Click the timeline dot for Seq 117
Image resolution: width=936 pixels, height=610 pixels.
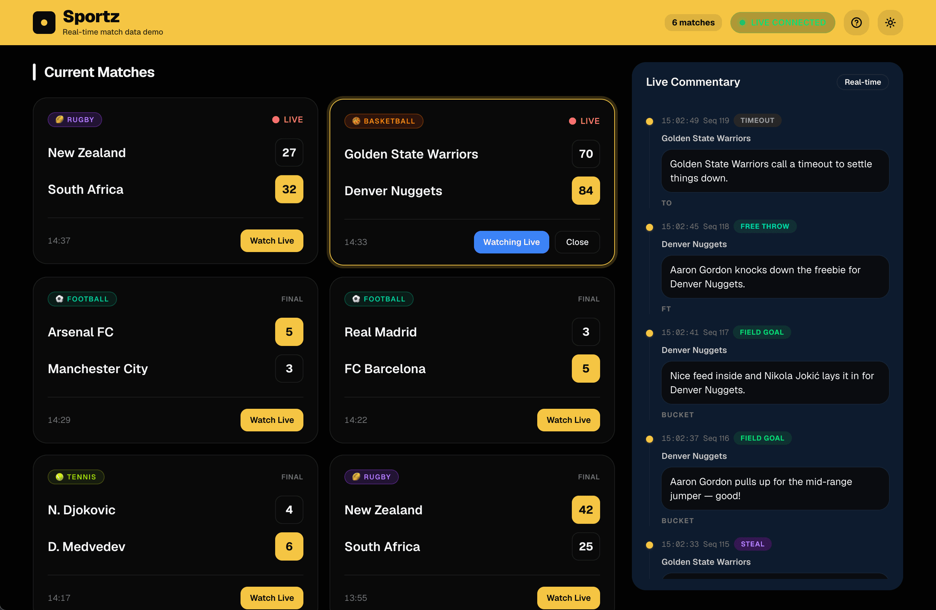[649, 333]
